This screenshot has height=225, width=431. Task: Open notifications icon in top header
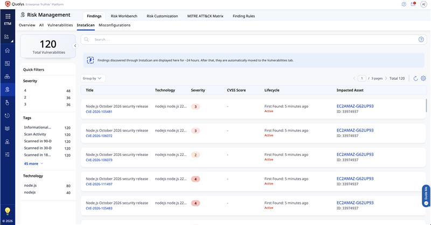[x=413, y=4]
